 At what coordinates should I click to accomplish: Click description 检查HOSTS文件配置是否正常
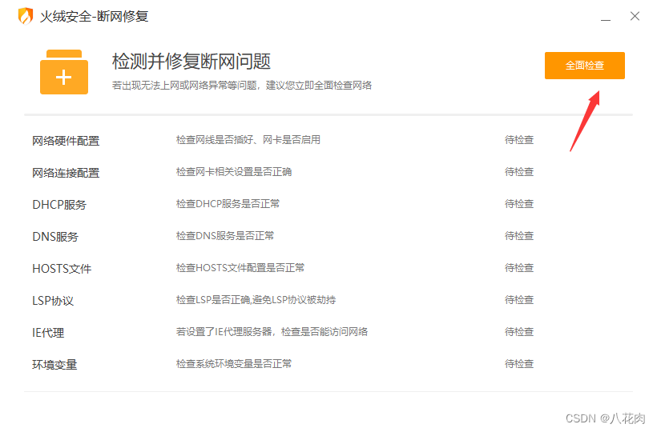tap(240, 268)
